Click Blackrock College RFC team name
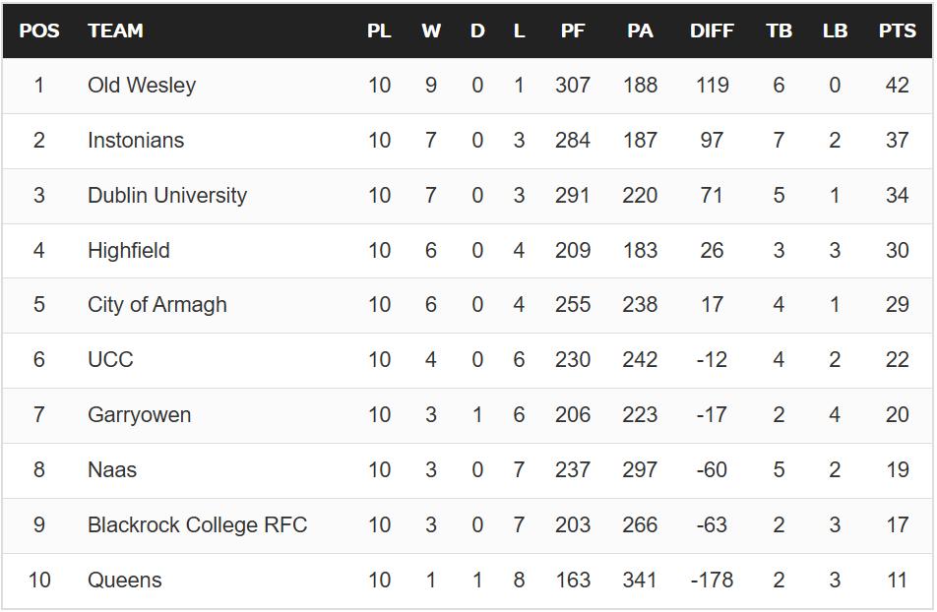The height and width of the screenshot is (612, 937). [x=198, y=525]
